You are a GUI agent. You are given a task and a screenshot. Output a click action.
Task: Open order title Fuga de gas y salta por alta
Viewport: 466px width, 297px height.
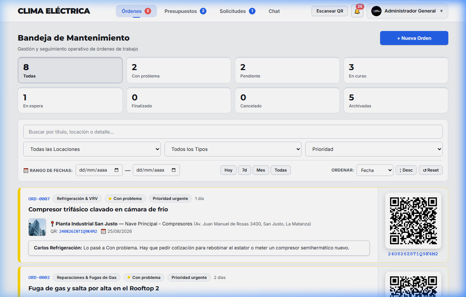pyautogui.click(x=94, y=288)
